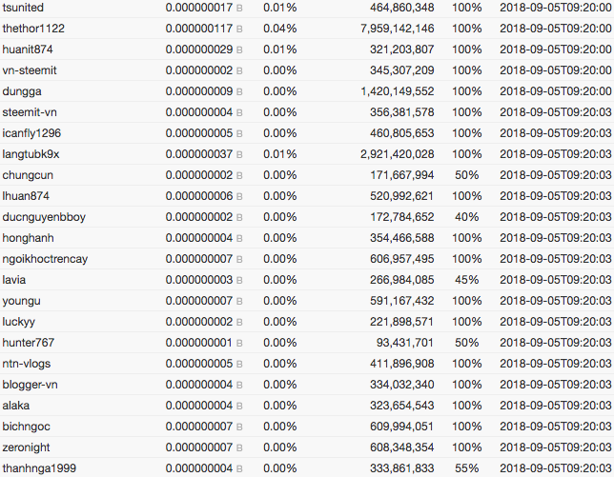614x477 pixels.
Task: Click bichngoc voter name
Action: pos(27,427)
